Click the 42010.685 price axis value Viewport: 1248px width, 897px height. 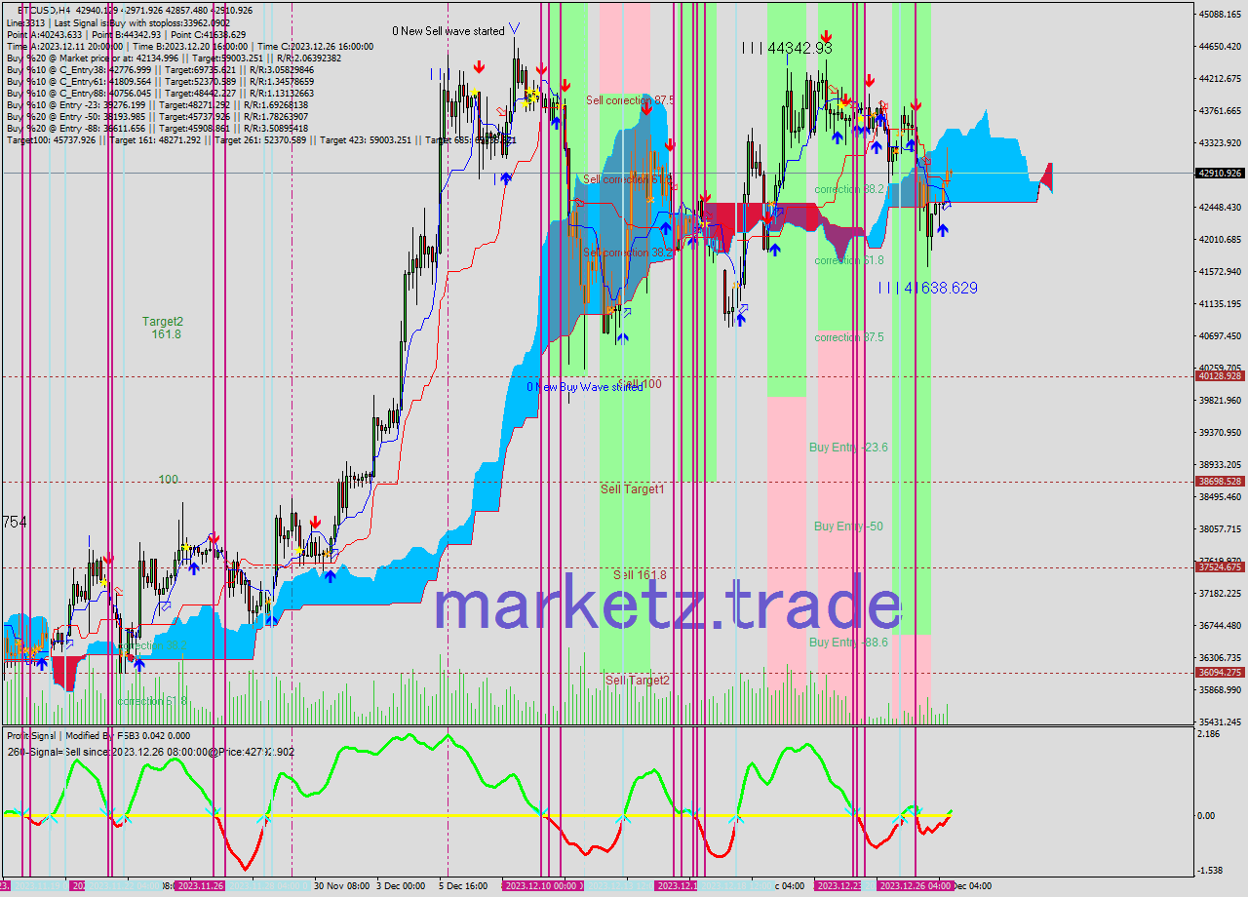click(x=1220, y=240)
